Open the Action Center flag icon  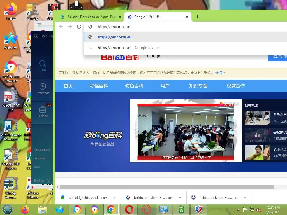tap(245, 209)
